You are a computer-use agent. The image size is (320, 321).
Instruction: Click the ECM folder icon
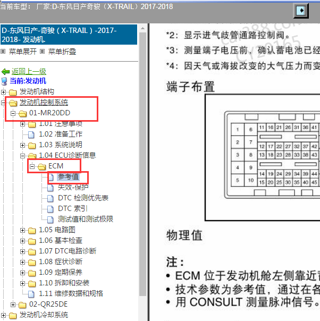pyautogui.click(x=42, y=167)
